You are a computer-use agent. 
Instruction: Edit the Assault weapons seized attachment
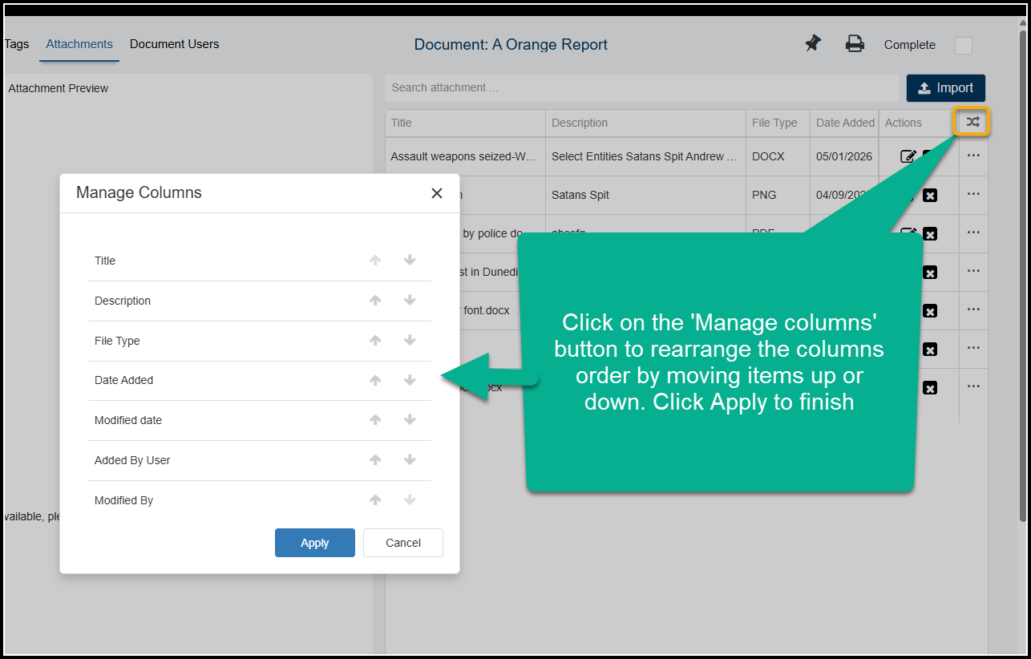(908, 156)
